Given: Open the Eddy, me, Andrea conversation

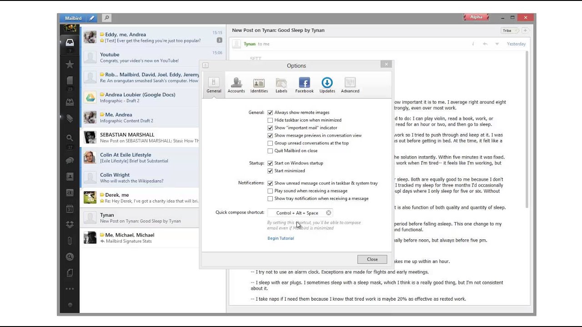Looking at the screenshot, I should pos(153,37).
